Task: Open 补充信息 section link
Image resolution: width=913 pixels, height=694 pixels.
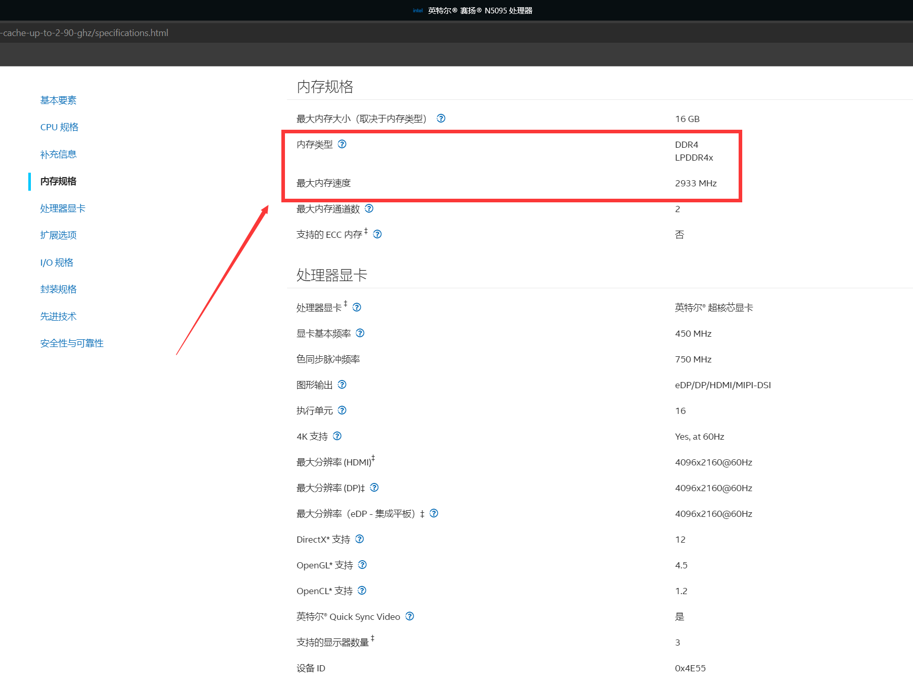Action: (x=58, y=154)
